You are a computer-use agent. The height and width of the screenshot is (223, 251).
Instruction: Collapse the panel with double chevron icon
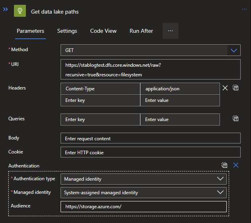[6, 9]
